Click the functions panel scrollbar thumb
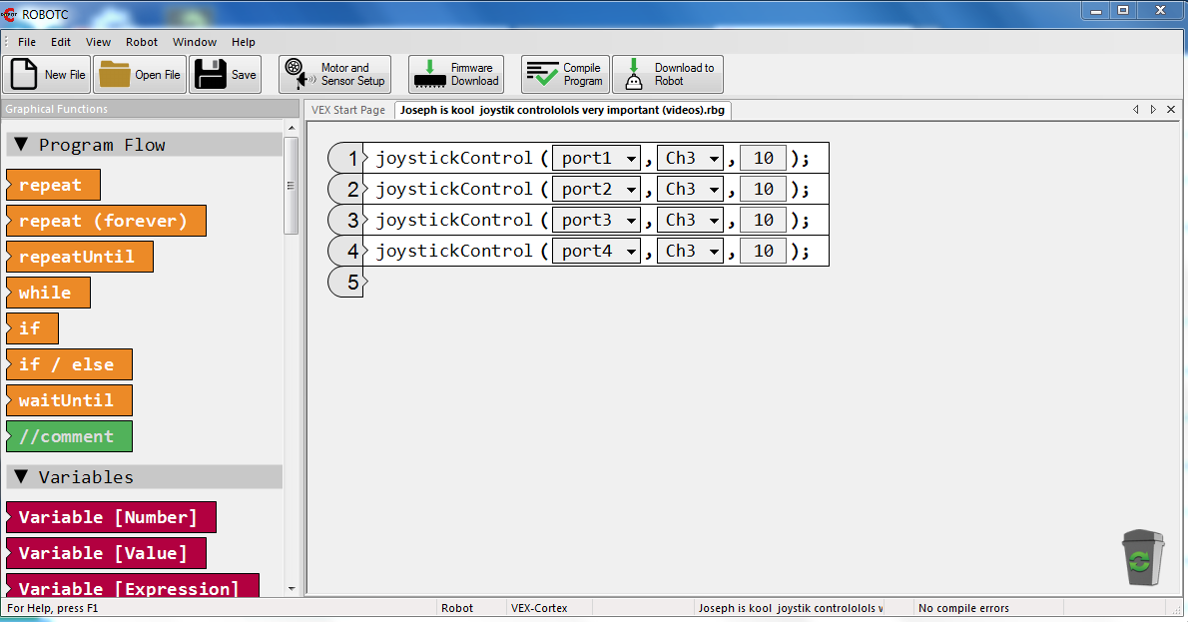The image size is (1188, 622). [291, 186]
